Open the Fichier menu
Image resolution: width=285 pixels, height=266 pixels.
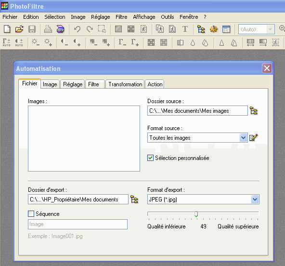[x=10, y=17]
